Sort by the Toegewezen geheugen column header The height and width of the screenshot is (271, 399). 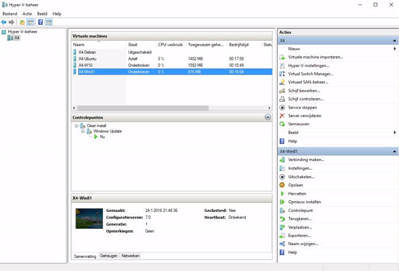pyautogui.click(x=206, y=45)
